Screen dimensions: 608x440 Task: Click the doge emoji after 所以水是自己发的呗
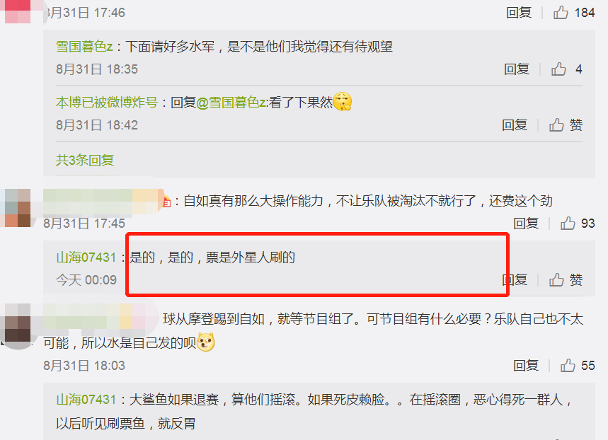click(x=206, y=342)
